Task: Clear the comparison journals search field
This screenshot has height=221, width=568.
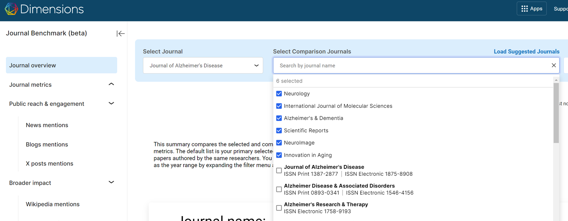Action: [553, 65]
